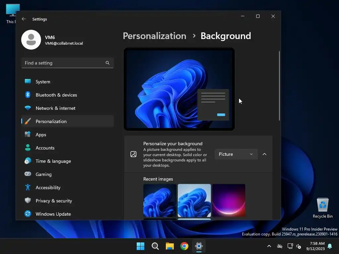The height and width of the screenshot is (254, 339).
Task: Click the Bluetooth icon in sidebar
Action: (28, 95)
